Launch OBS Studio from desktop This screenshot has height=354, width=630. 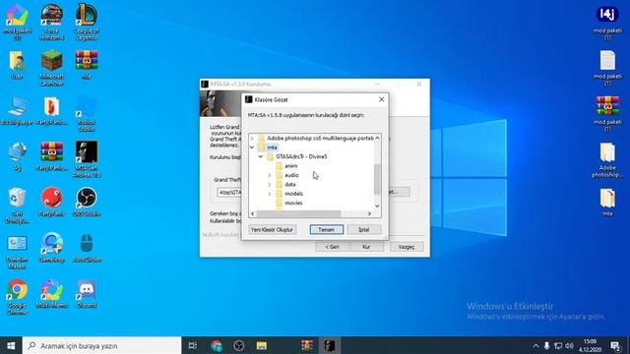coord(87,202)
